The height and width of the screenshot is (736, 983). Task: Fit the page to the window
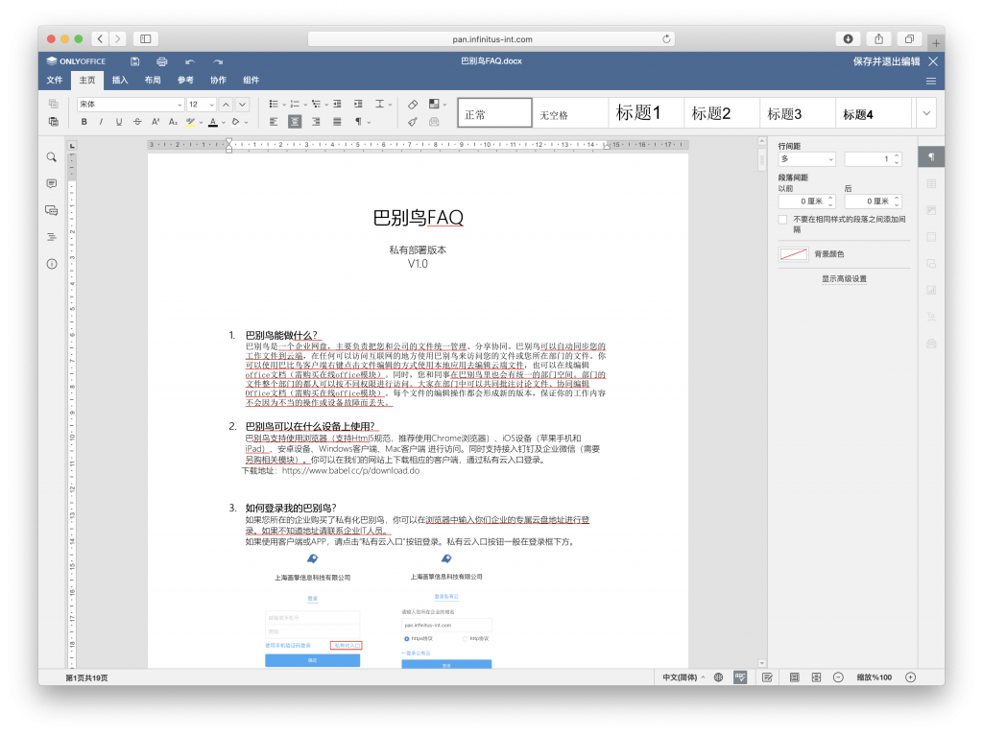click(794, 677)
